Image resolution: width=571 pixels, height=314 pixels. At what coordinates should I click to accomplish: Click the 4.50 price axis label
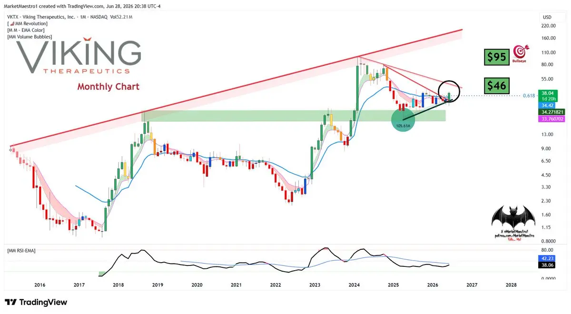(x=546, y=175)
